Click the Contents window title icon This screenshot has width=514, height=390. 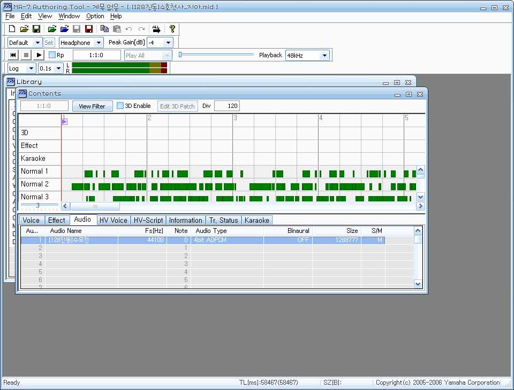pos(22,93)
